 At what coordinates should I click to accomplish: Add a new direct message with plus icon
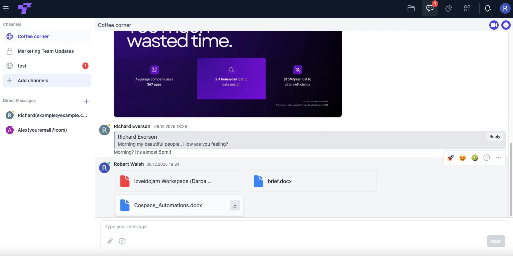coord(86,101)
